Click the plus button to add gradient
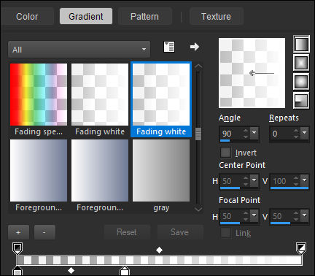 [18, 232]
